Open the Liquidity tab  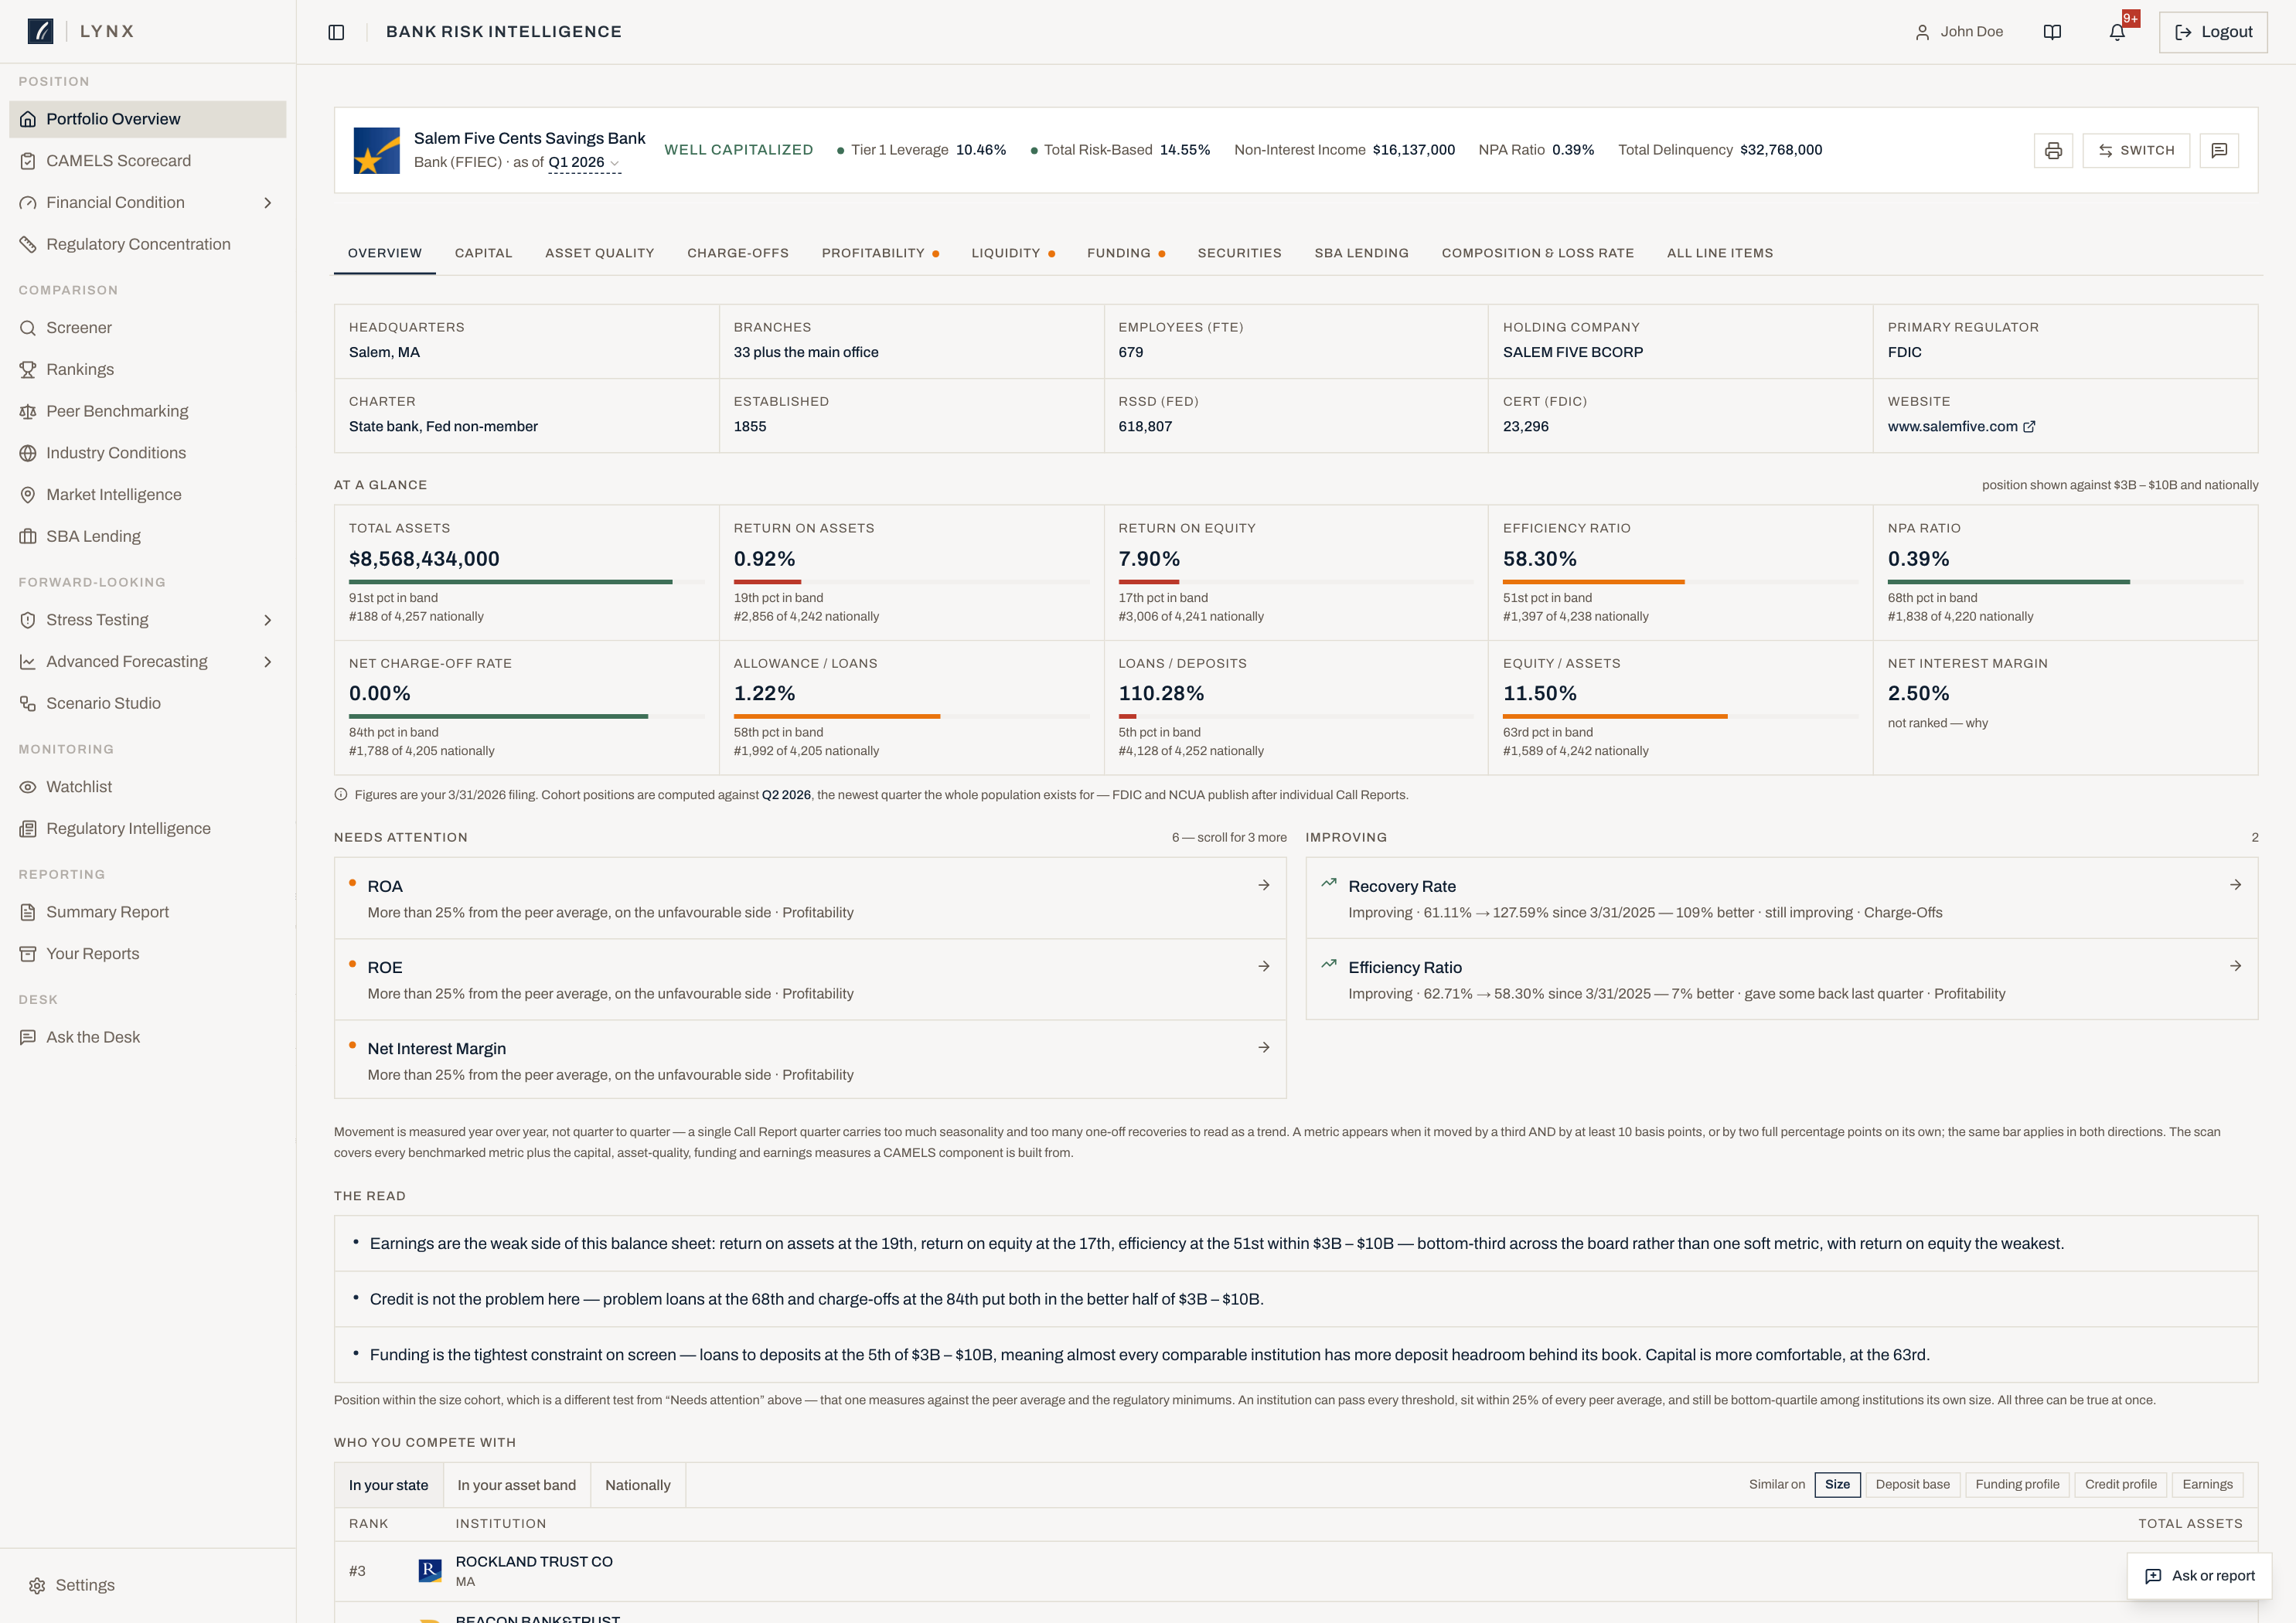coord(1013,253)
